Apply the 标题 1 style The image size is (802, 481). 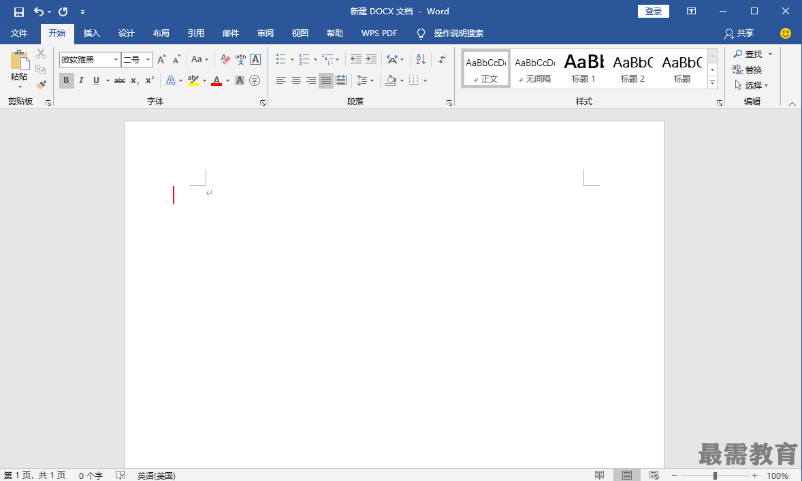pyautogui.click(x=583, y=69)
